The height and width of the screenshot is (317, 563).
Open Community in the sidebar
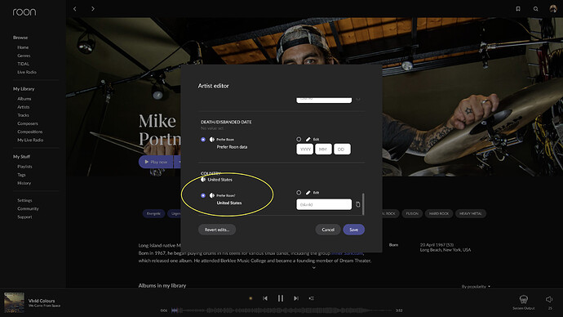point(28,209)
